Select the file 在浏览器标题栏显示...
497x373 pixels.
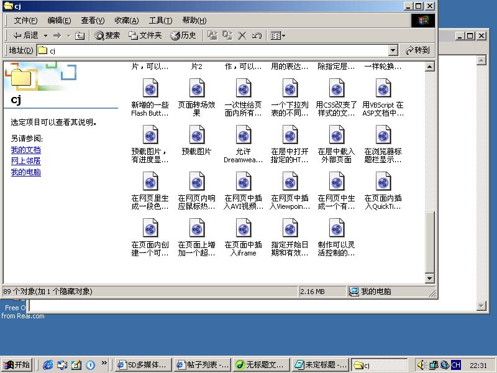coord(383,144)
